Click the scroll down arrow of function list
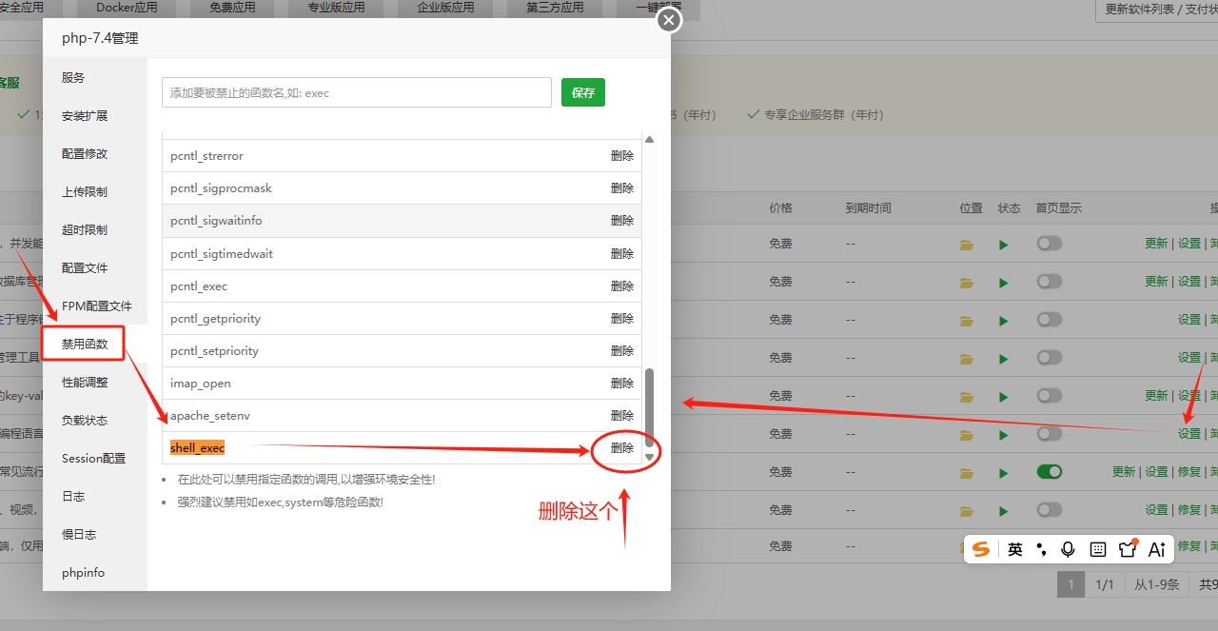Image resolution: width=1218 pixels, height=631 pixels. [x=650, y=457]
